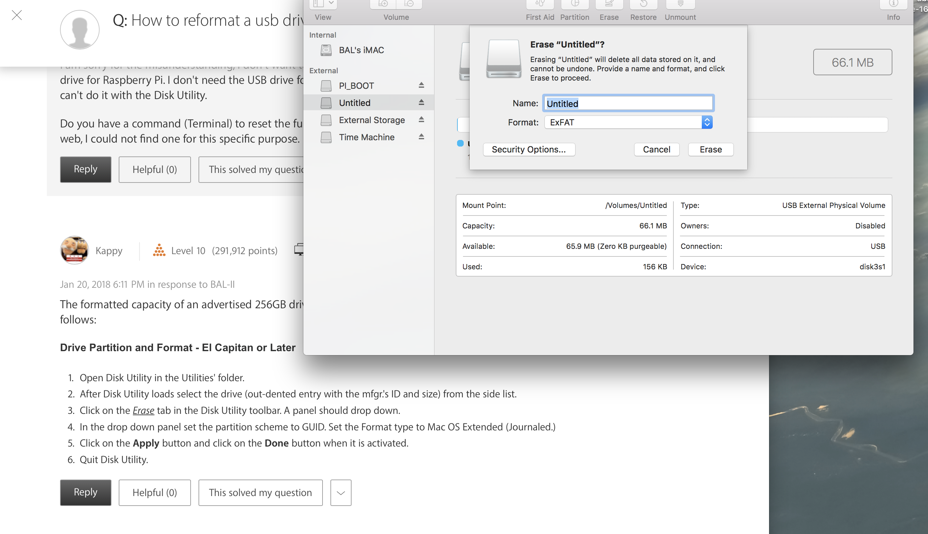Eject the Untitled volume

tap(421, 102)
